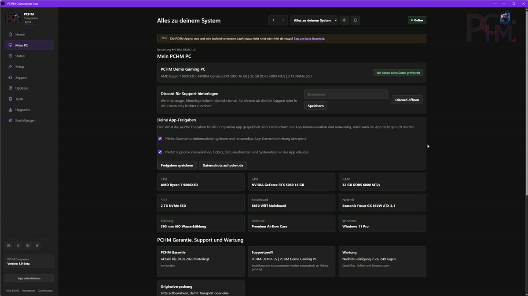
Task: Open 'Datenschutz auf pchm.de'
Action: pyautogui.click(x=223, y=166)
